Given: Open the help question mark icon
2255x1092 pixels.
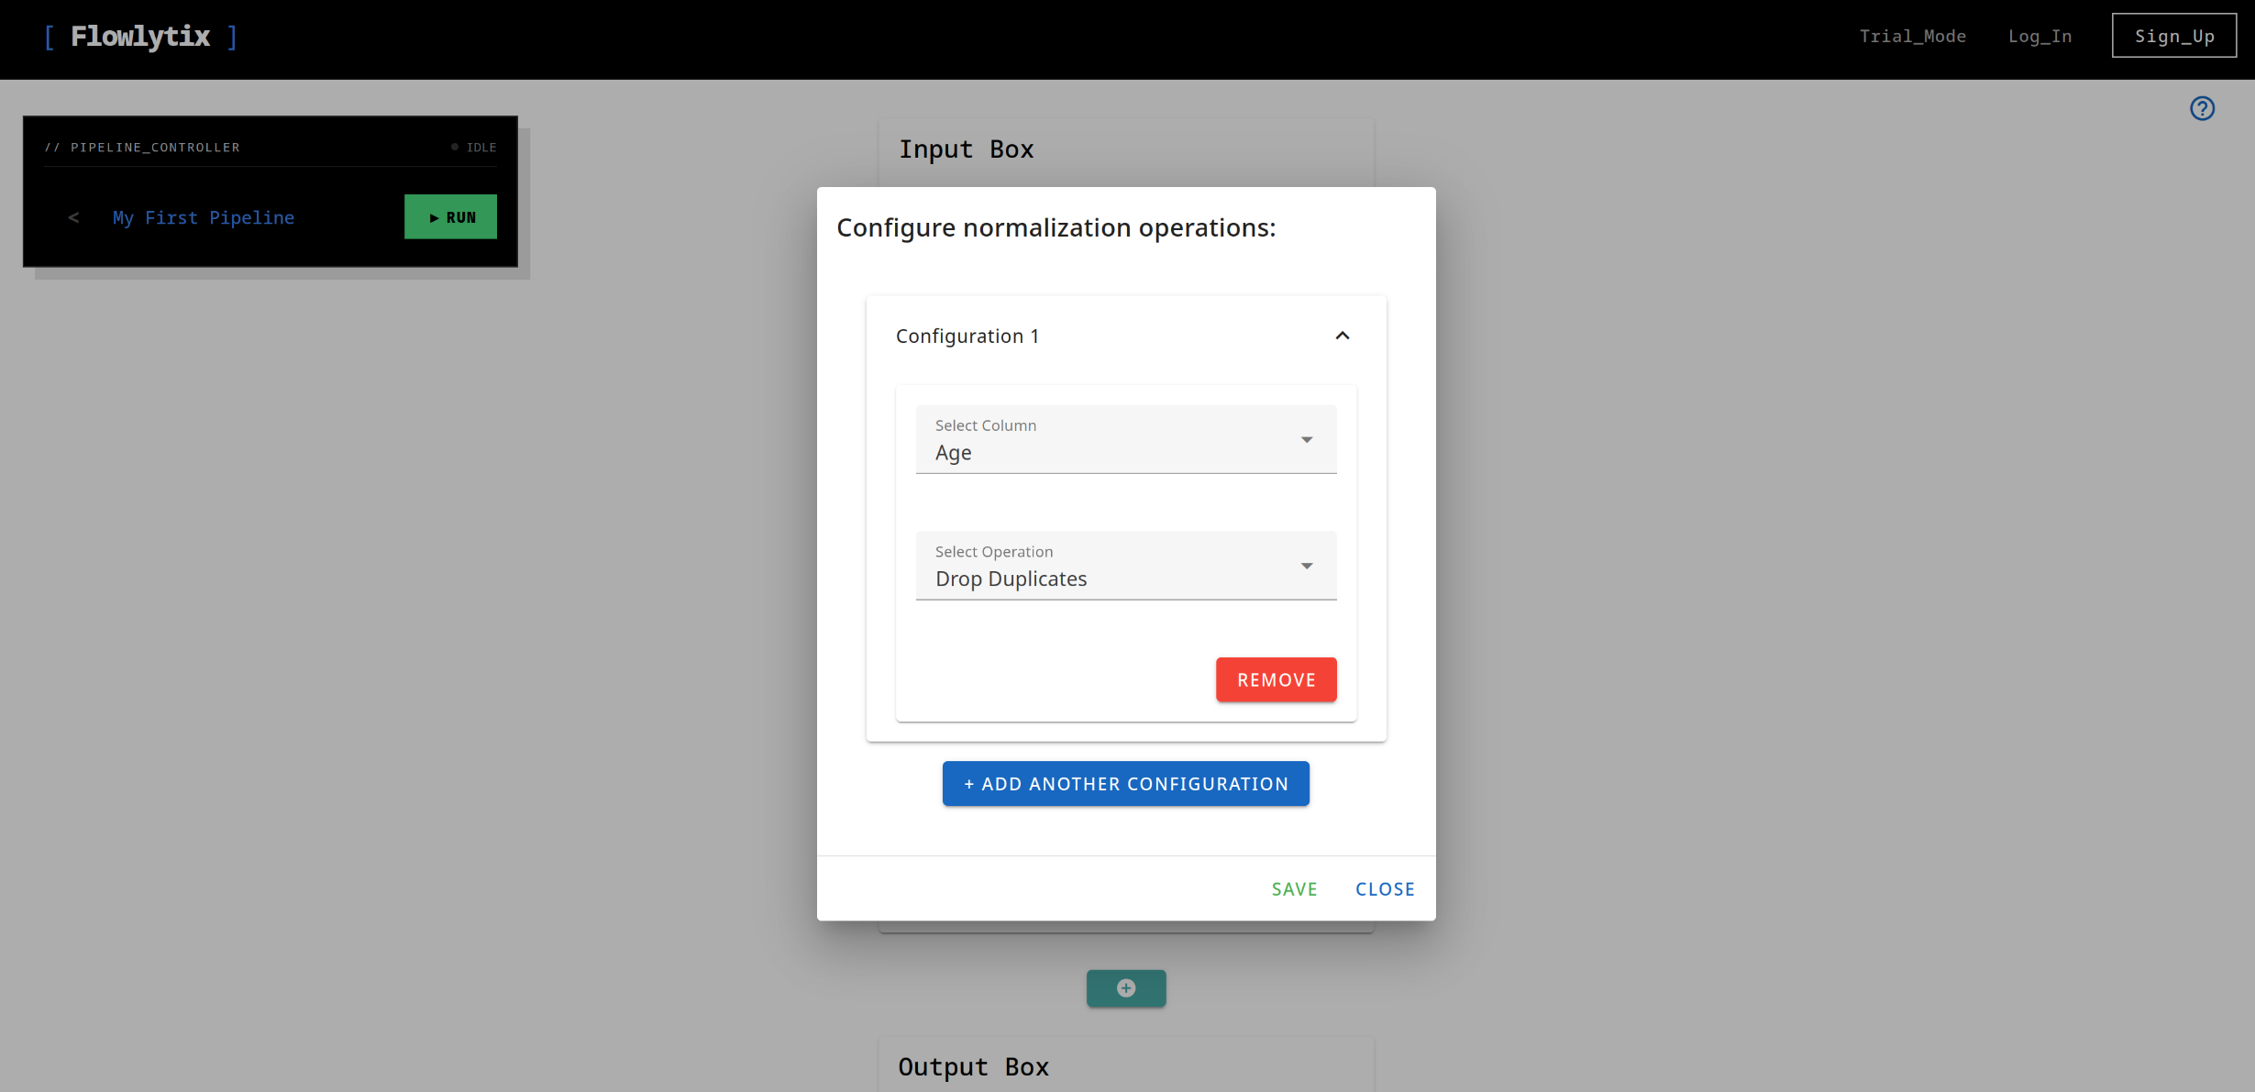Looking at the screenshot, I should pos(2202,108).
